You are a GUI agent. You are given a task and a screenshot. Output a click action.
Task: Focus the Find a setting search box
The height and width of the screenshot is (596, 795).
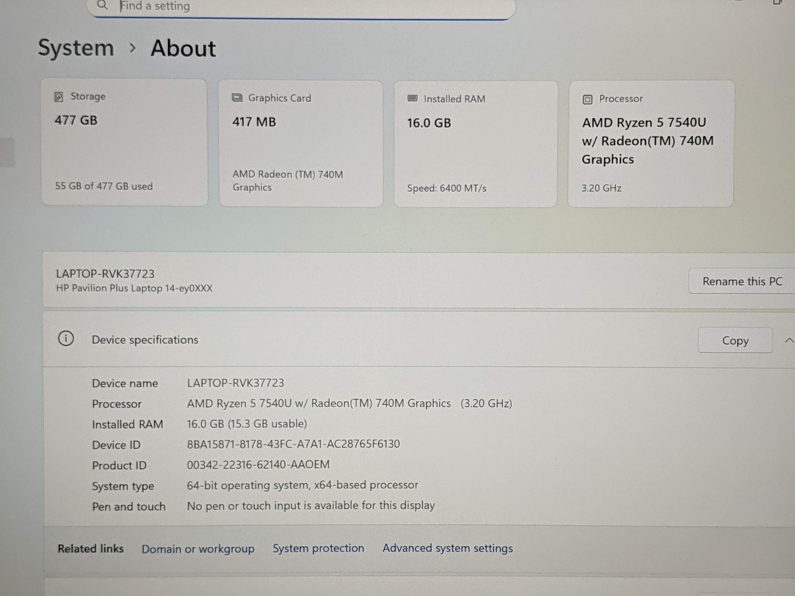coord(302,7)
